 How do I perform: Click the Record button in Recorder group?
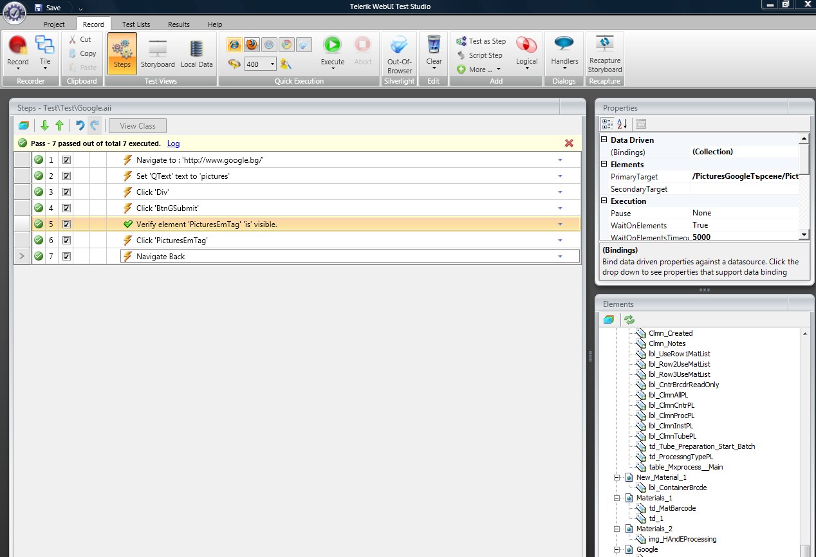click(18, 53)
